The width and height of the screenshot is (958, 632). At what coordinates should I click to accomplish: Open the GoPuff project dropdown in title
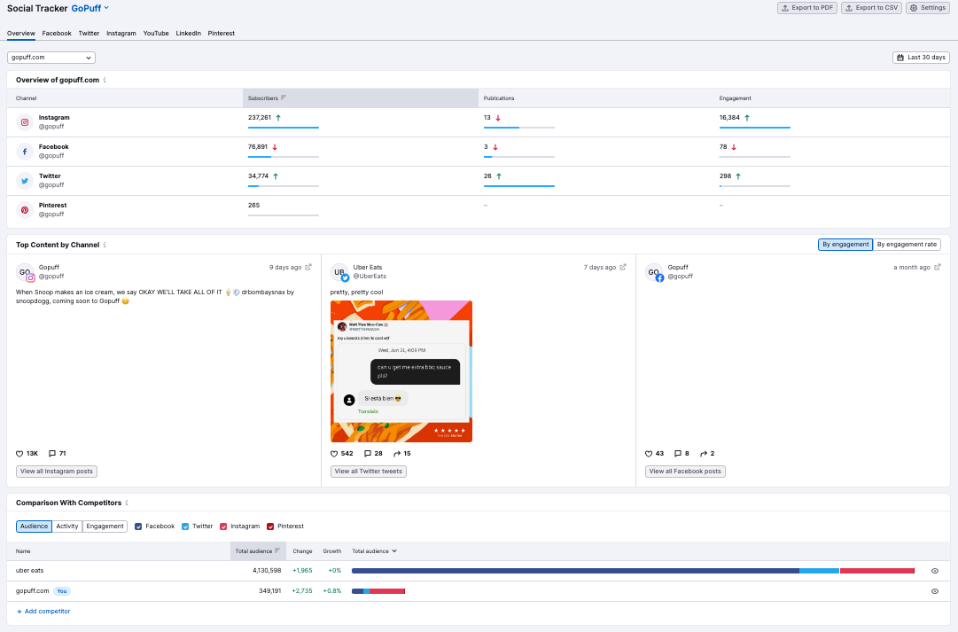point(90,9)
